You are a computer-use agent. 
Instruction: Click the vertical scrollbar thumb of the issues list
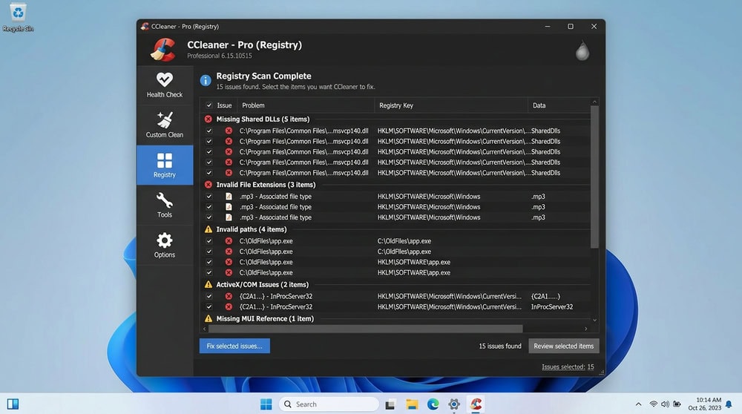pos(595,176)
